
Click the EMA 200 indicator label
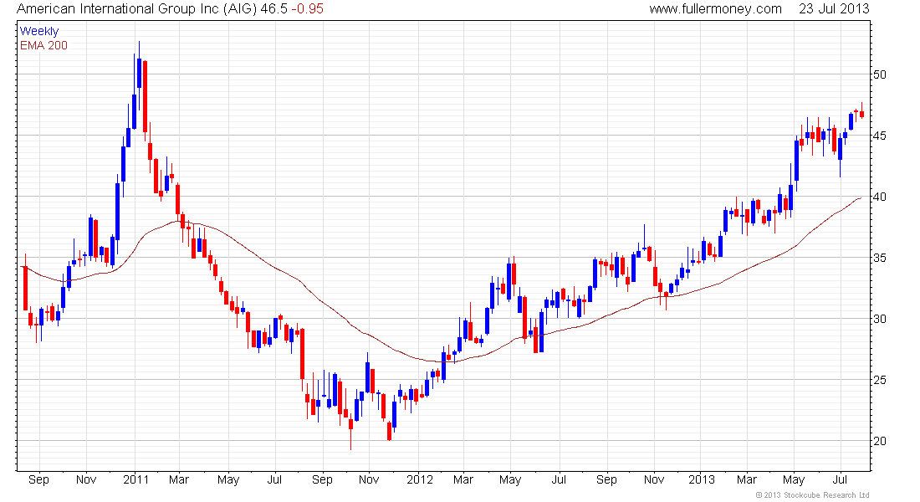click(x=43, y=45)
